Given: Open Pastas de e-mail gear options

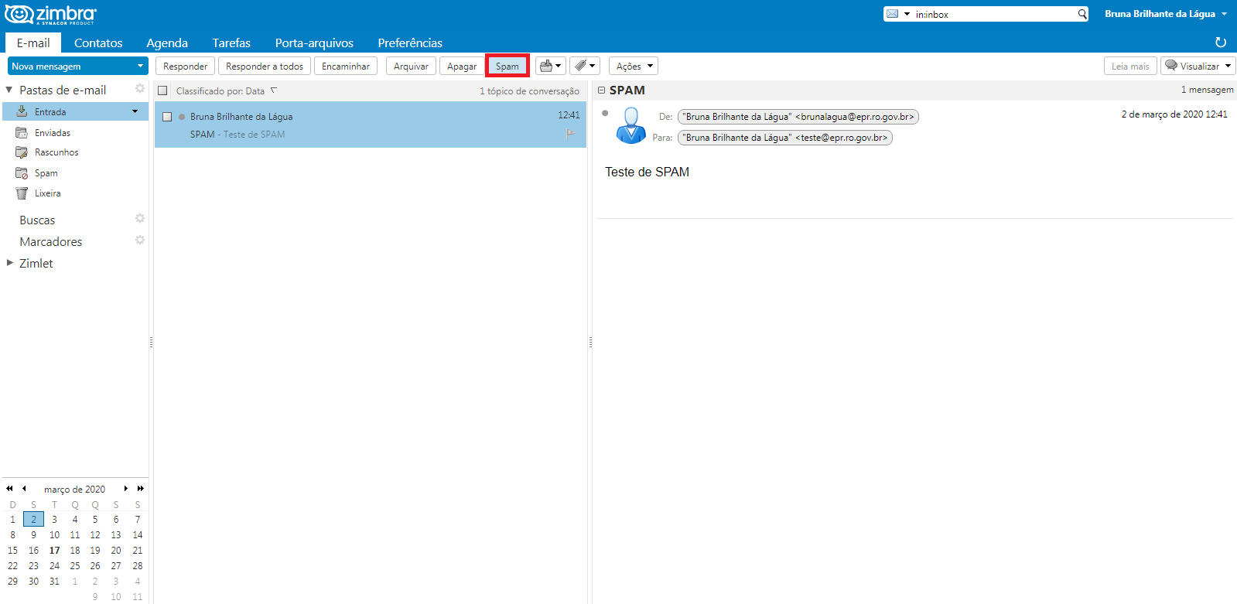Looking at the screenshot, I should point(140,89).
